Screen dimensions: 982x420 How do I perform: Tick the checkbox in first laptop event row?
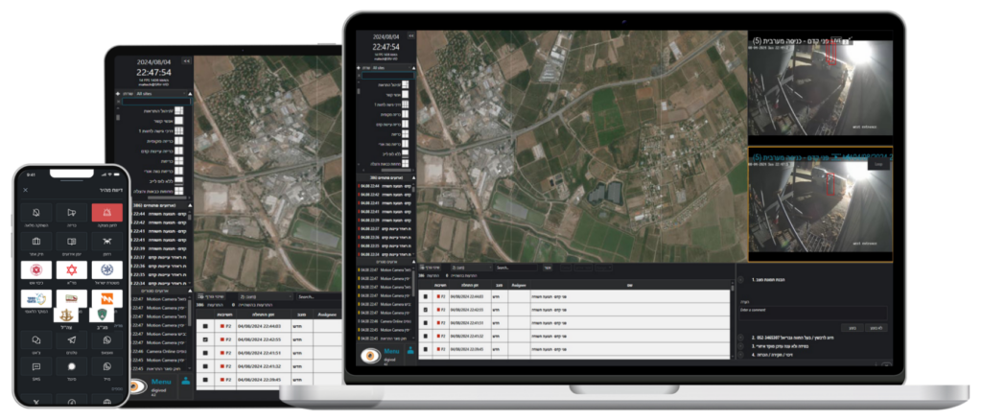point(425,296)
